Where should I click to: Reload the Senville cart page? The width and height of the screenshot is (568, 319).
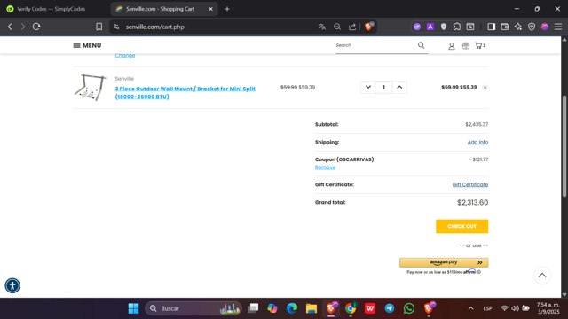coord(36,27)
